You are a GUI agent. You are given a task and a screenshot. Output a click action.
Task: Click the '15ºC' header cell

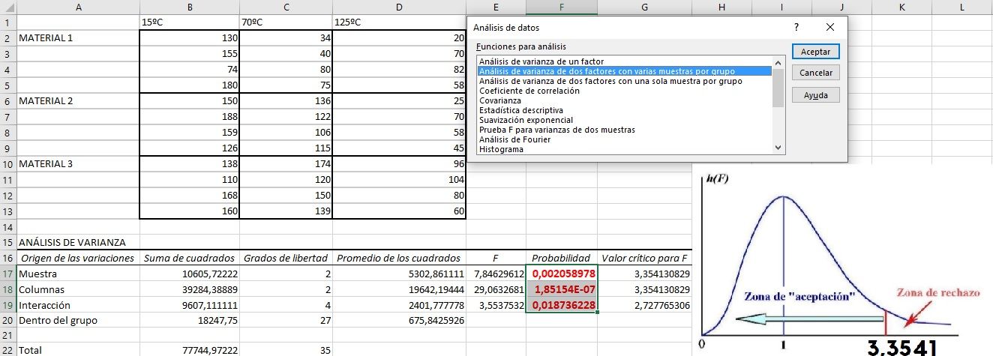pos(190,22)
